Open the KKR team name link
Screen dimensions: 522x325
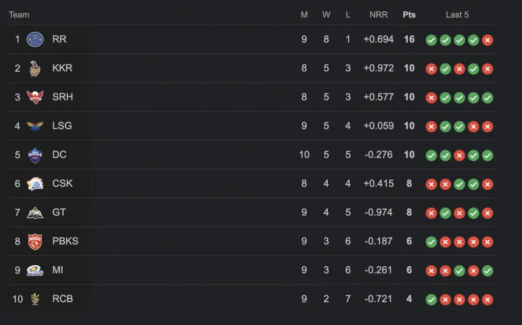pos(62,68)
